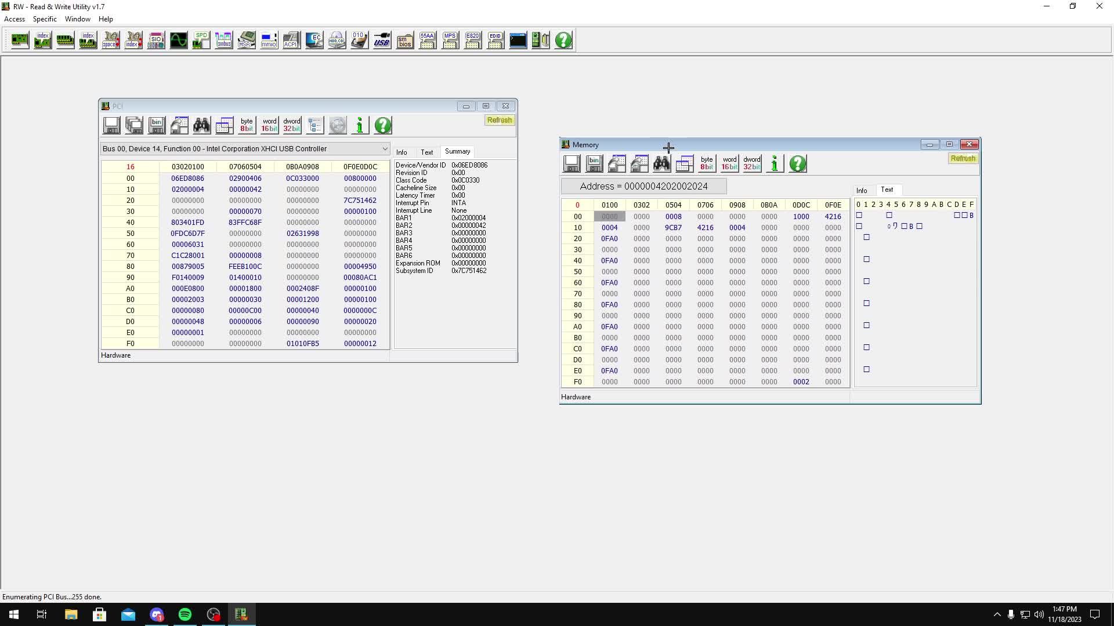The width and height of the screenshot is (1114, 626).
Task: Open Mail app from taskbar
Action: point(128,614)
